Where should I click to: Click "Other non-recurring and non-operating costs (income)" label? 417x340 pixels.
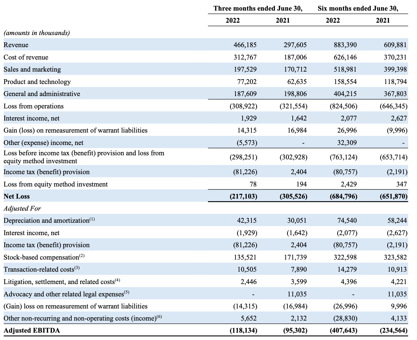tap(83, 318)
